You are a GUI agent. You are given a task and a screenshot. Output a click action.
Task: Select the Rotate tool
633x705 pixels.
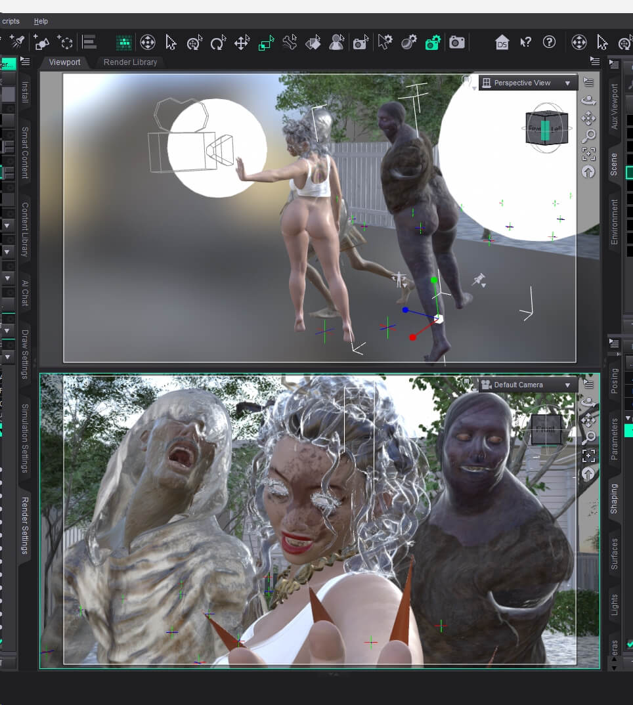(x=218, y=43)
